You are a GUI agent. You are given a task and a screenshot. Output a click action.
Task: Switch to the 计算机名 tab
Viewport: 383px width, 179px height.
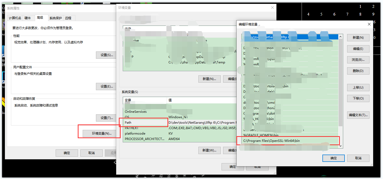(15, 18)
